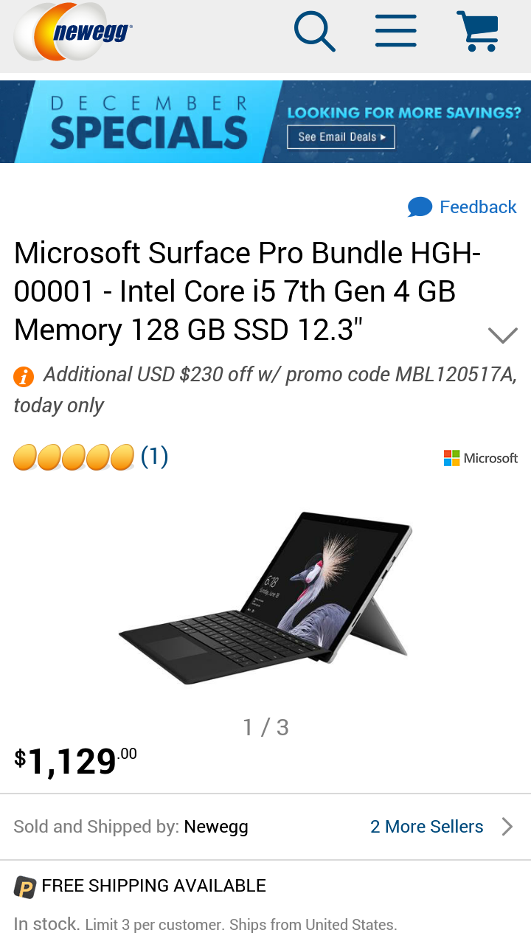The height and width of the screenshot is (944, 531).
Task: Open the review count (1)
Action: (154, 457)
